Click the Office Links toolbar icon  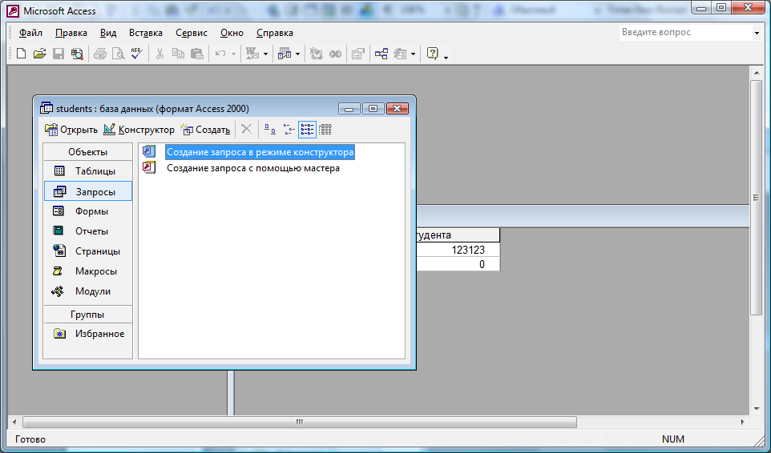(x=252, y=54)
